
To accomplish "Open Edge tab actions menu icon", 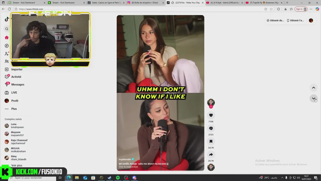I will pos(3,3).
